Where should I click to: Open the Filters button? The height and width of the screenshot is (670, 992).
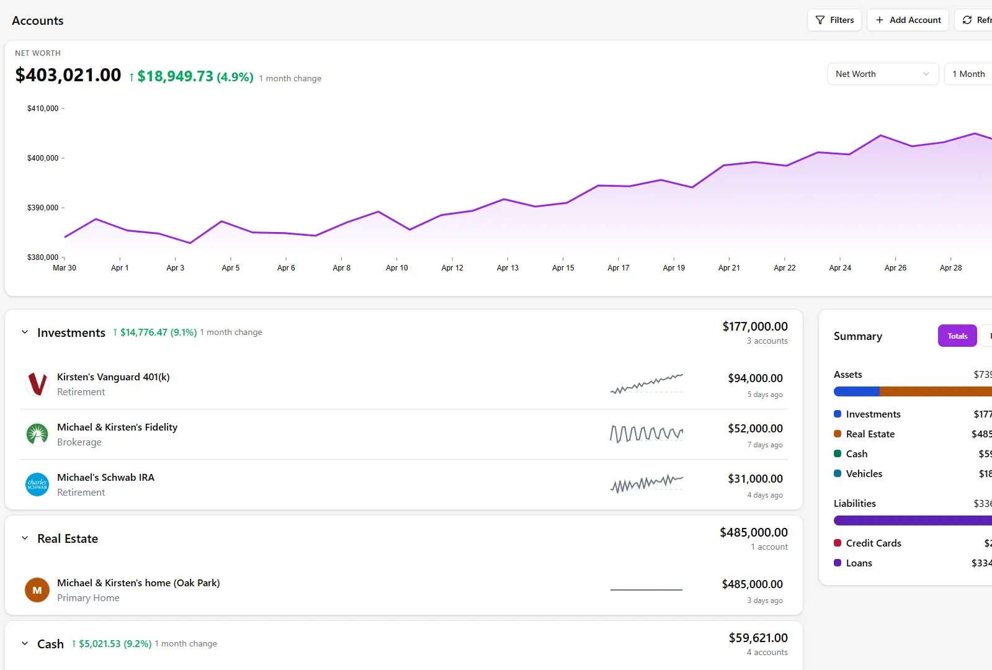click(x=834, y=20)
